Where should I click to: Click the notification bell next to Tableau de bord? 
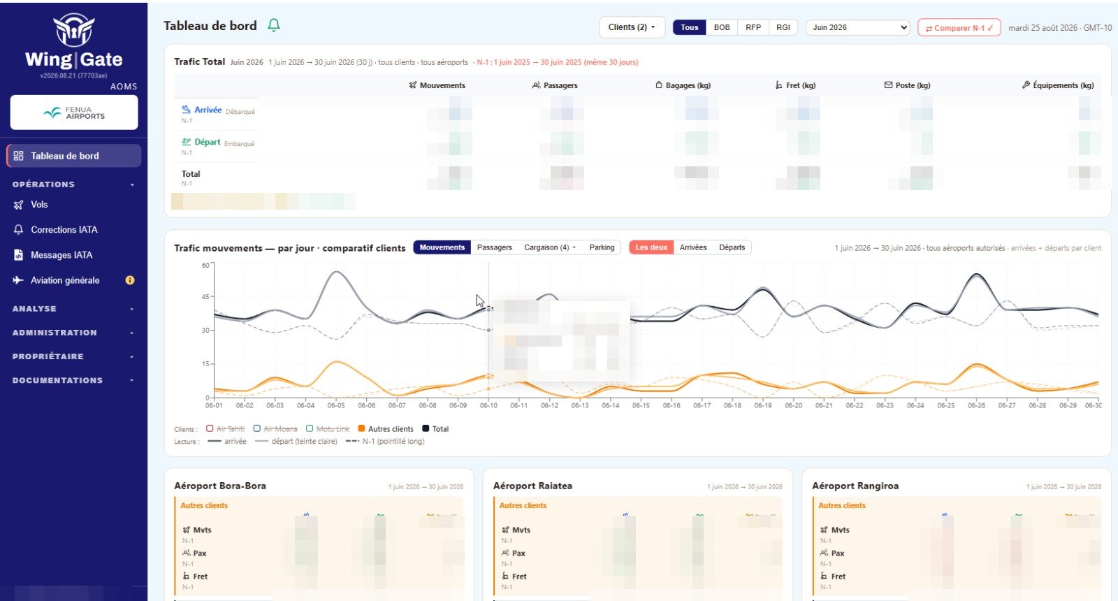coord(274,25)
